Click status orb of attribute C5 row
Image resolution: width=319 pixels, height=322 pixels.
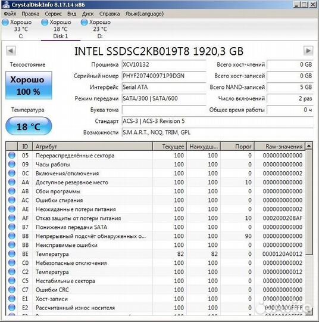(x=12, y=281)
